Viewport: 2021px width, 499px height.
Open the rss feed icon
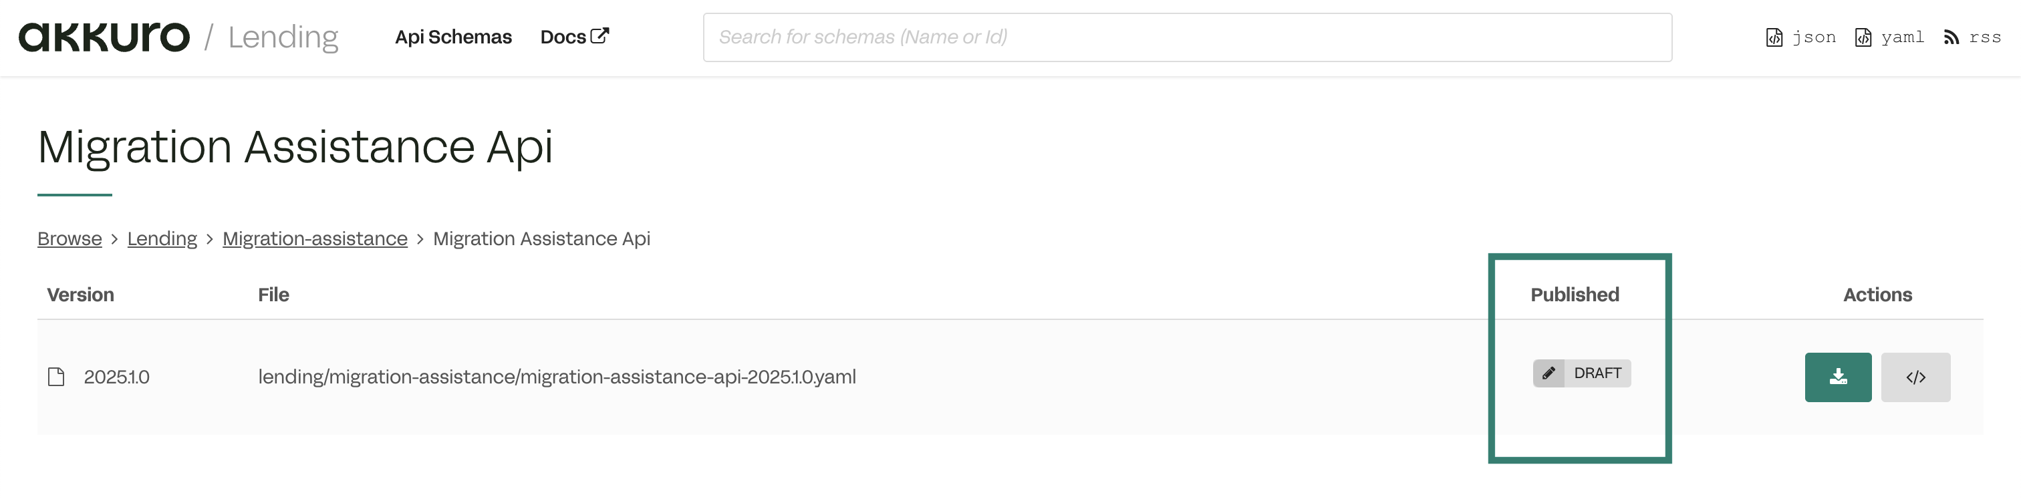[1951, 37]
